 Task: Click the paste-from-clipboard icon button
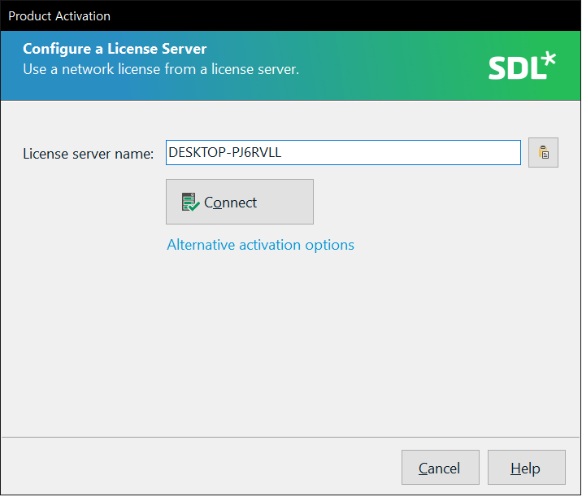coord(543,153)
